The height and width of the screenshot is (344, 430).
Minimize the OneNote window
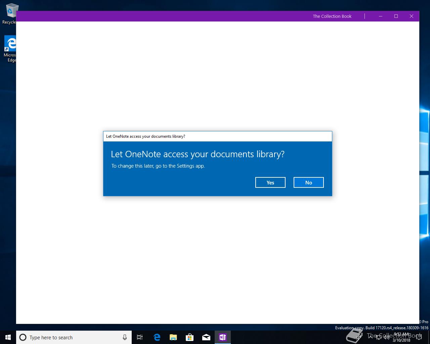tap(381, 16)
